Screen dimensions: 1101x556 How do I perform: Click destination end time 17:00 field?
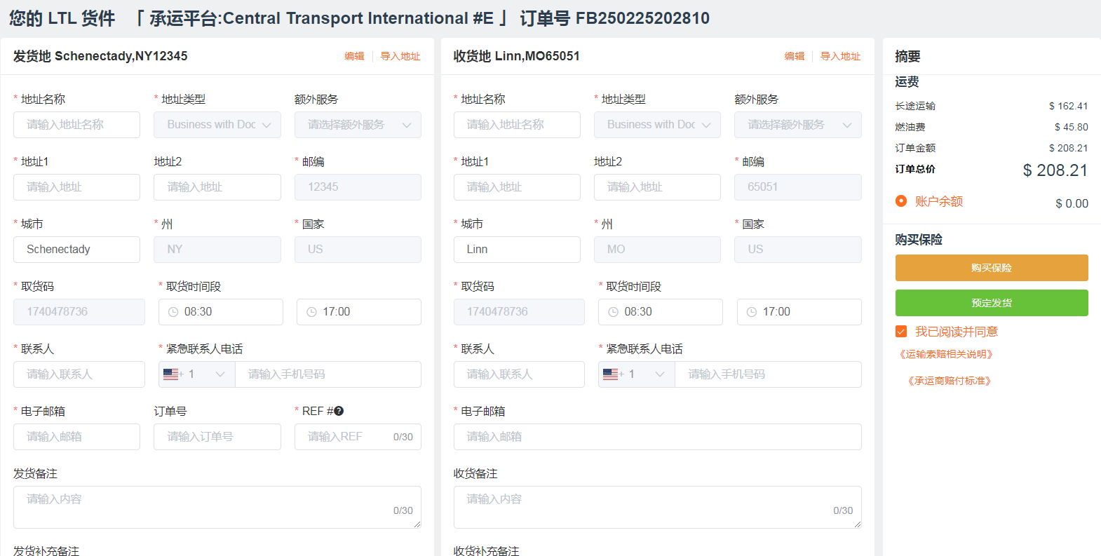[799, 312]
